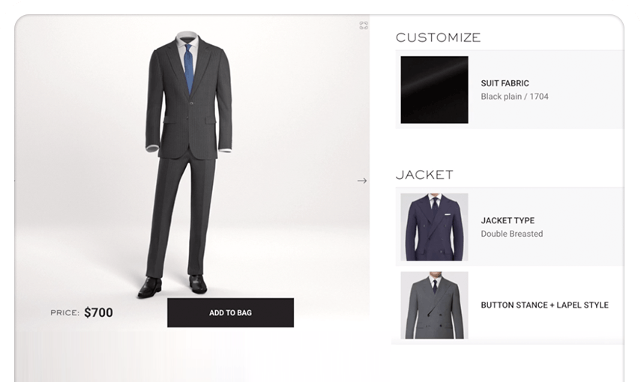Click the JACKET section heading
The width and height of the screenshot is (641, 382).
click(424, 175)
